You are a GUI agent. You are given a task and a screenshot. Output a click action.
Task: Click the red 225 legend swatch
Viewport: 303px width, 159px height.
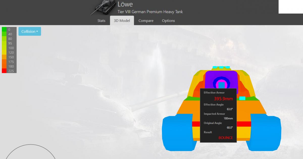tap(4, 71)
